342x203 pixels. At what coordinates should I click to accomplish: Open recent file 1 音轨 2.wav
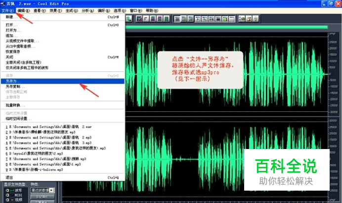point(63,127)
